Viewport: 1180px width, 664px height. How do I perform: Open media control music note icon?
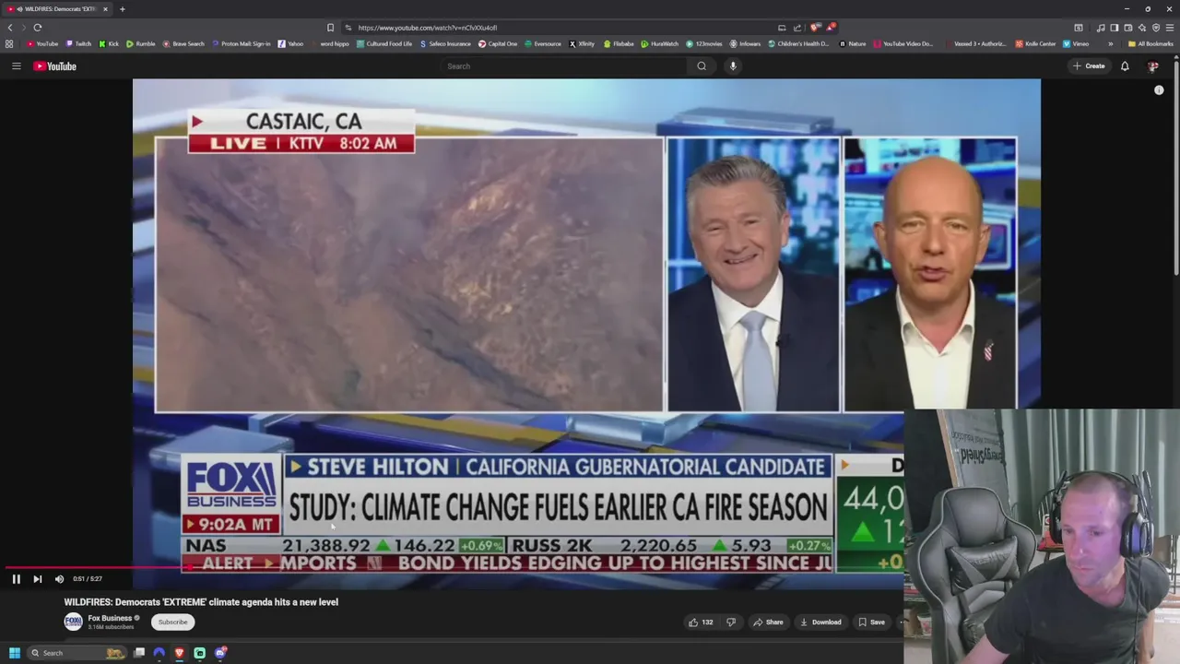point(1101,28)
